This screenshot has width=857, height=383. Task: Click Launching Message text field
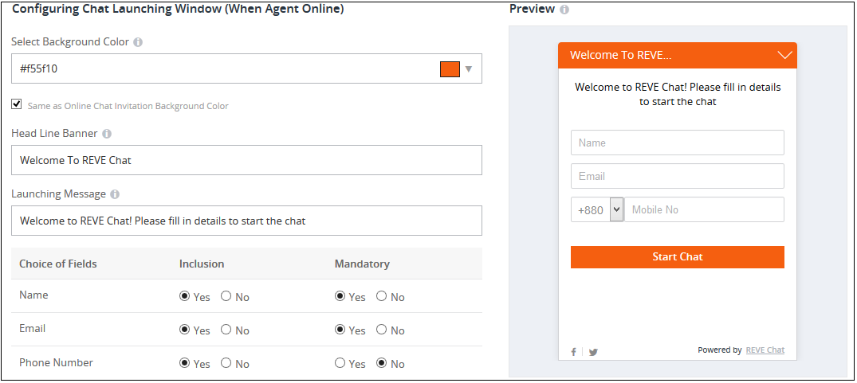246,221
